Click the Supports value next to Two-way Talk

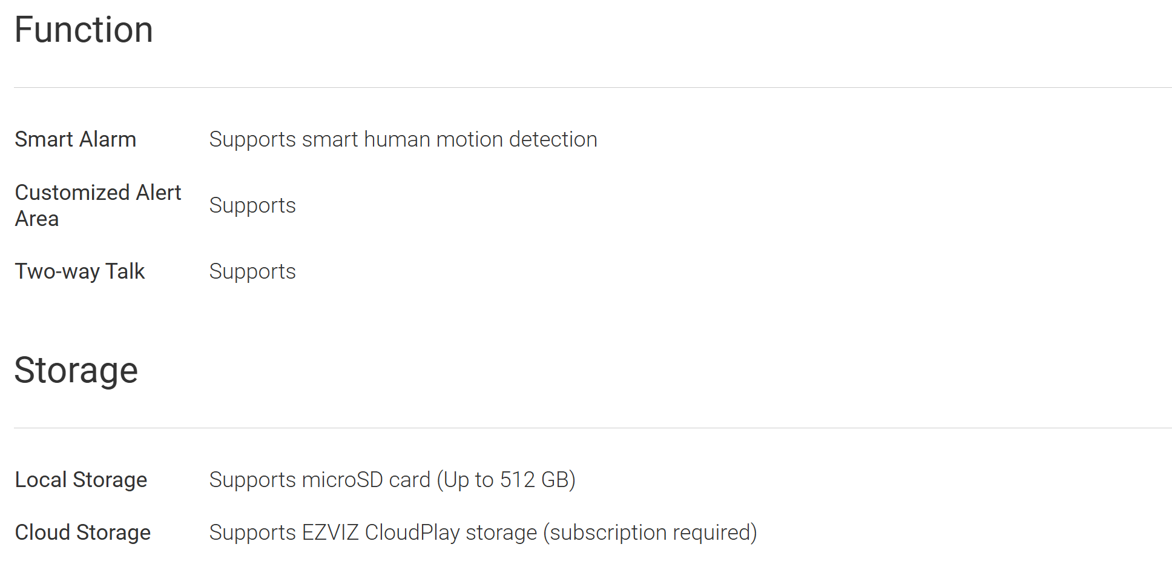[252, 271]
